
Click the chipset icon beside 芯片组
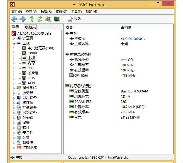[x=24, y=73]
